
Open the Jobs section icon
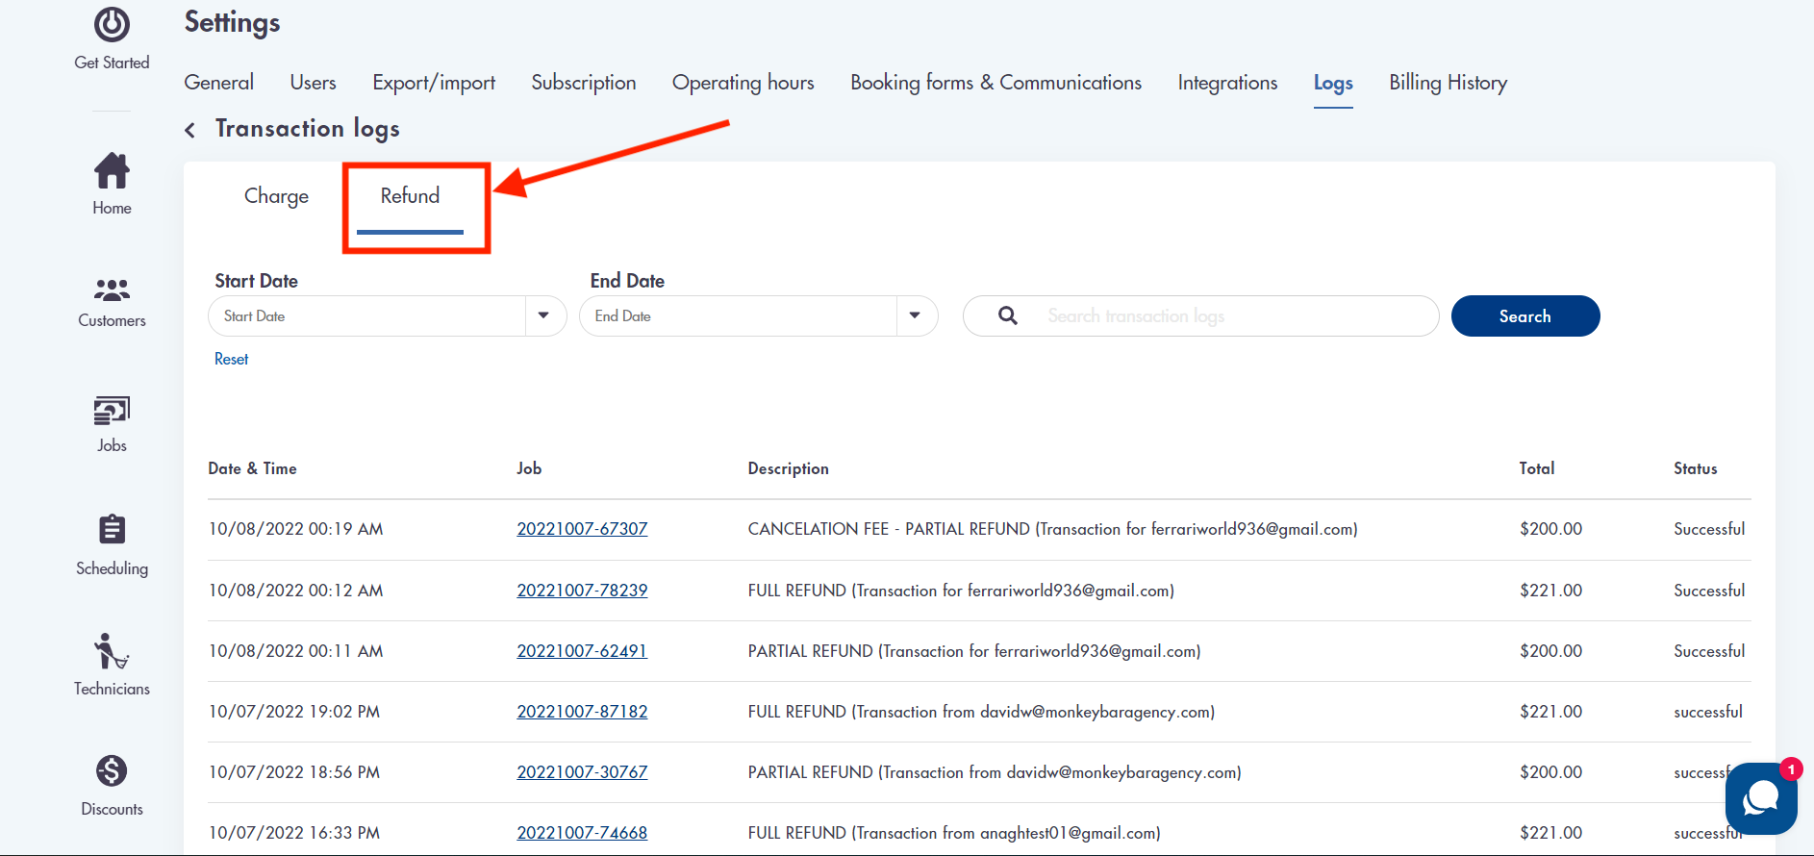[112, 411]
